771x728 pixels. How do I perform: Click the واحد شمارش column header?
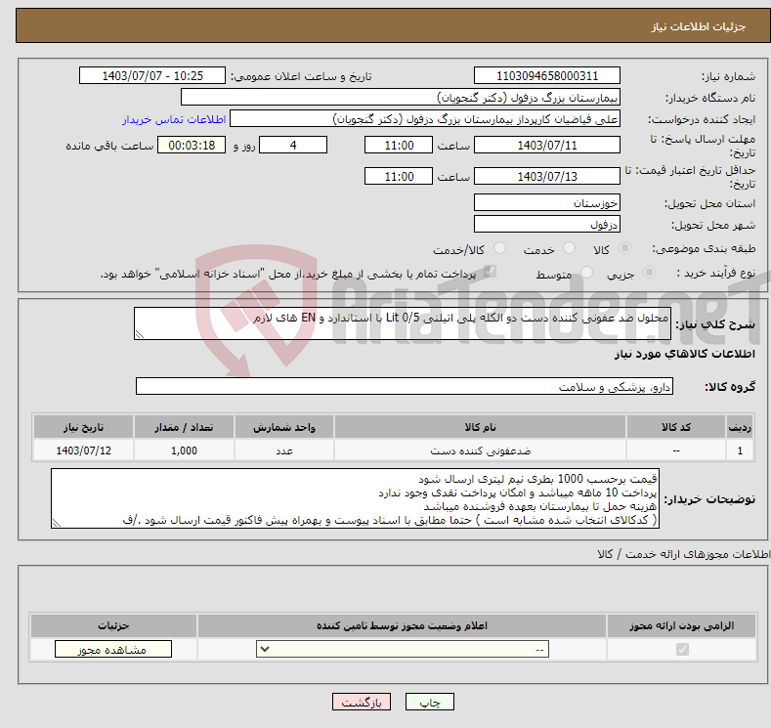[x=284, y=427]
